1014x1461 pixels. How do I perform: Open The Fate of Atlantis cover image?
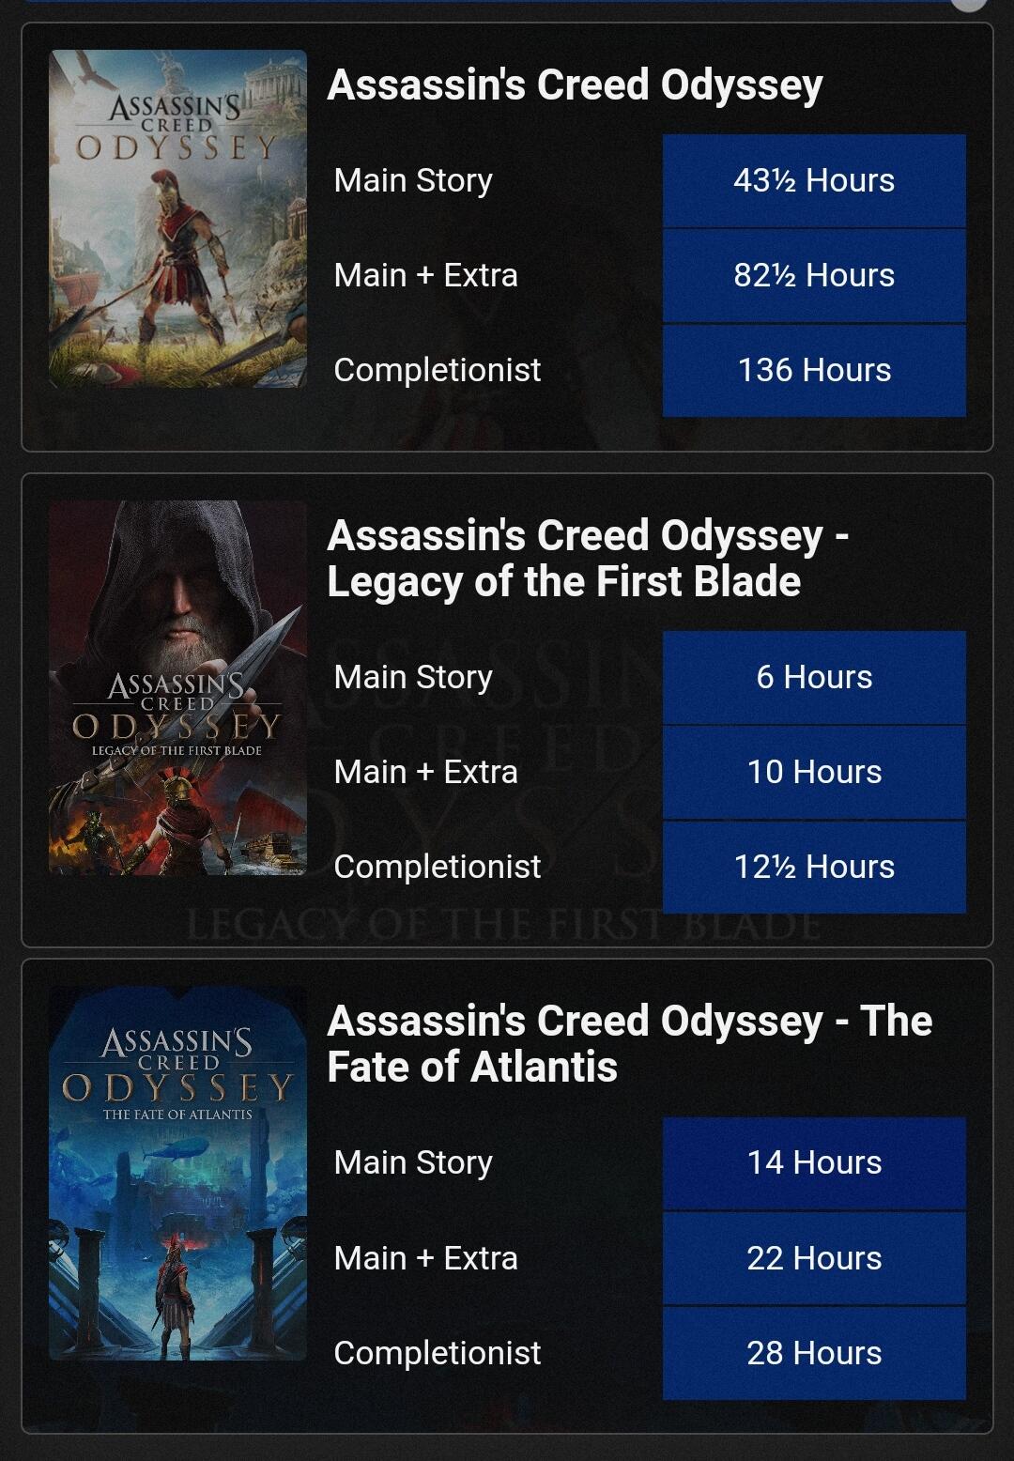pyautogui.click(x=177, y=1173)
